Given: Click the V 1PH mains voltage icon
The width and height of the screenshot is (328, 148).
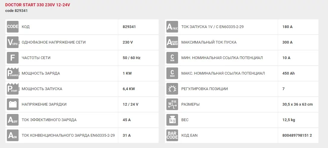Looking at the screenshot, I should [x=13, y=42].
